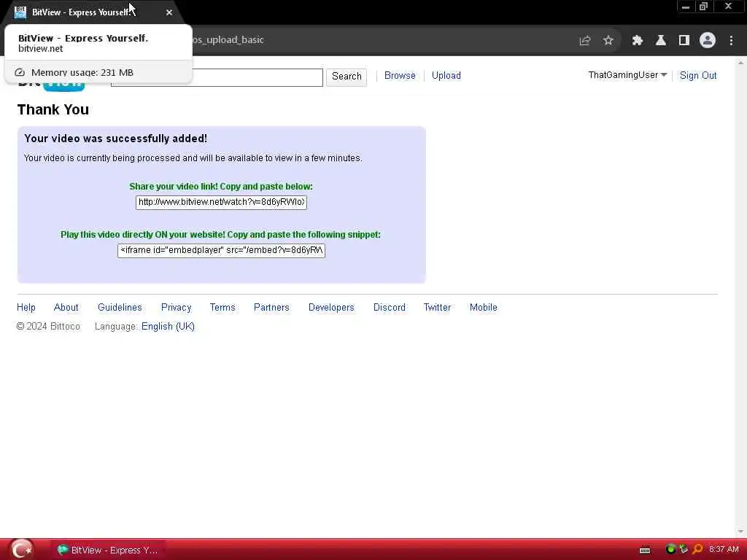This screenshot has height=560, width=747.
Task: Open the Chrome profile avatar
Action: click(x=708, y=41)
